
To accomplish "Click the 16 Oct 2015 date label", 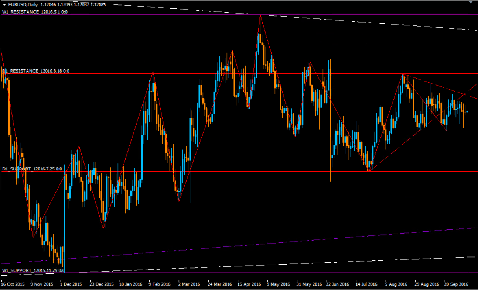I will pos(12,284).
